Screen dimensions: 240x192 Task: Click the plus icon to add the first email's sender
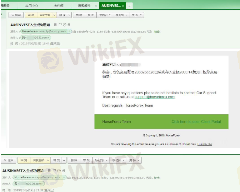pos(69,31)
